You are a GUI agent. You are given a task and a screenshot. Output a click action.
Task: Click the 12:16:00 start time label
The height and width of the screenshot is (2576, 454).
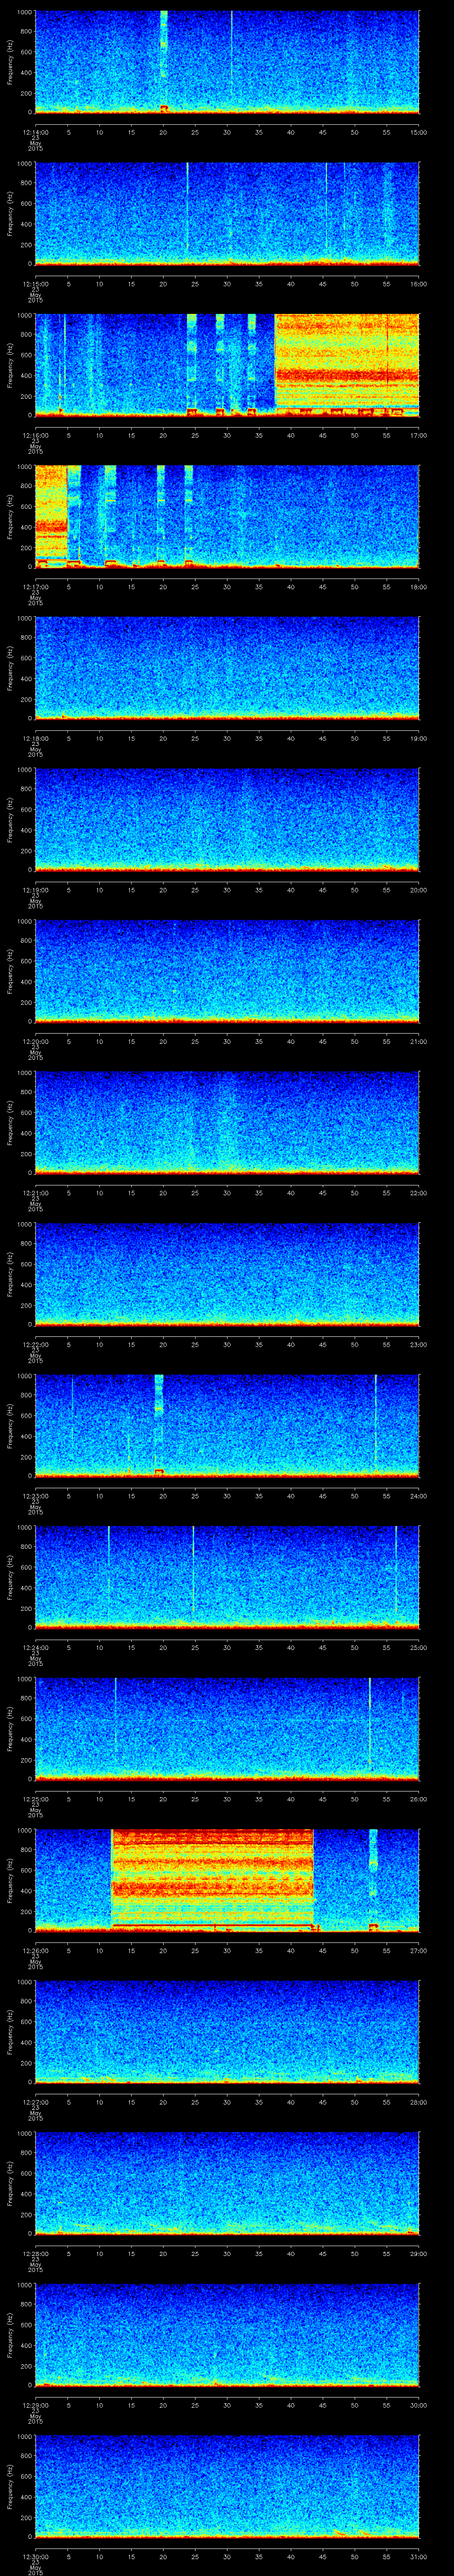pyautogui.click(x=36, y=435)
